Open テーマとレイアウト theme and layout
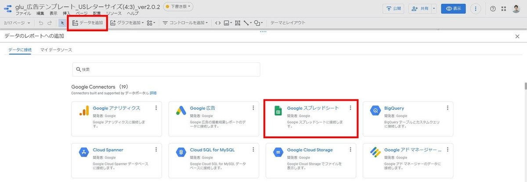This screenshot has height=182, width=527. [288, 22]
